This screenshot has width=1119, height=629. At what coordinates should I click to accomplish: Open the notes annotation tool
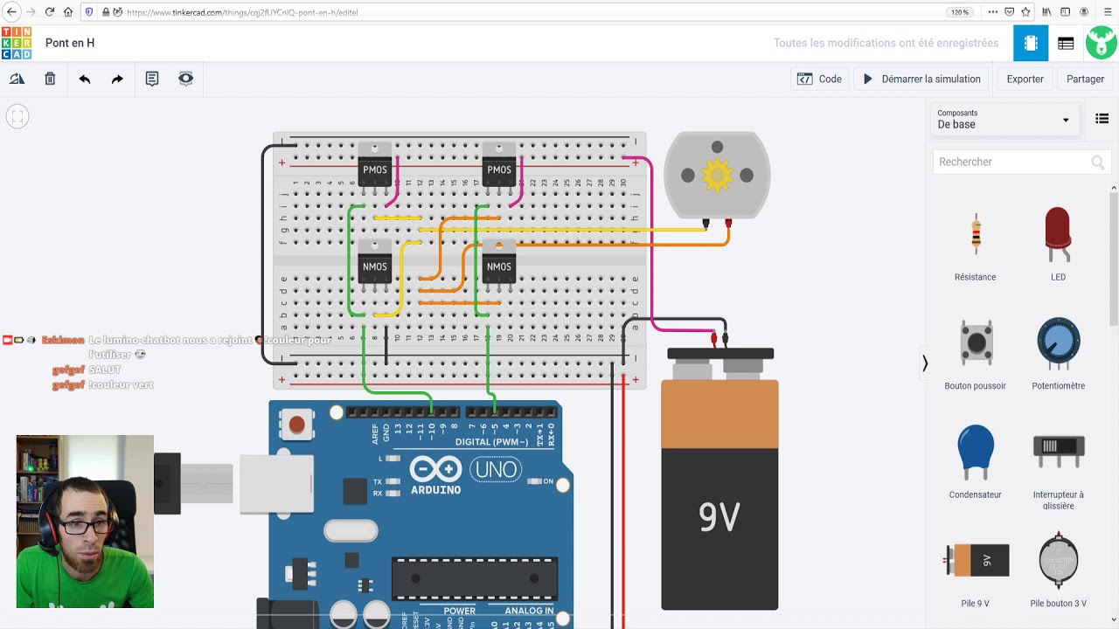[152, 79]
